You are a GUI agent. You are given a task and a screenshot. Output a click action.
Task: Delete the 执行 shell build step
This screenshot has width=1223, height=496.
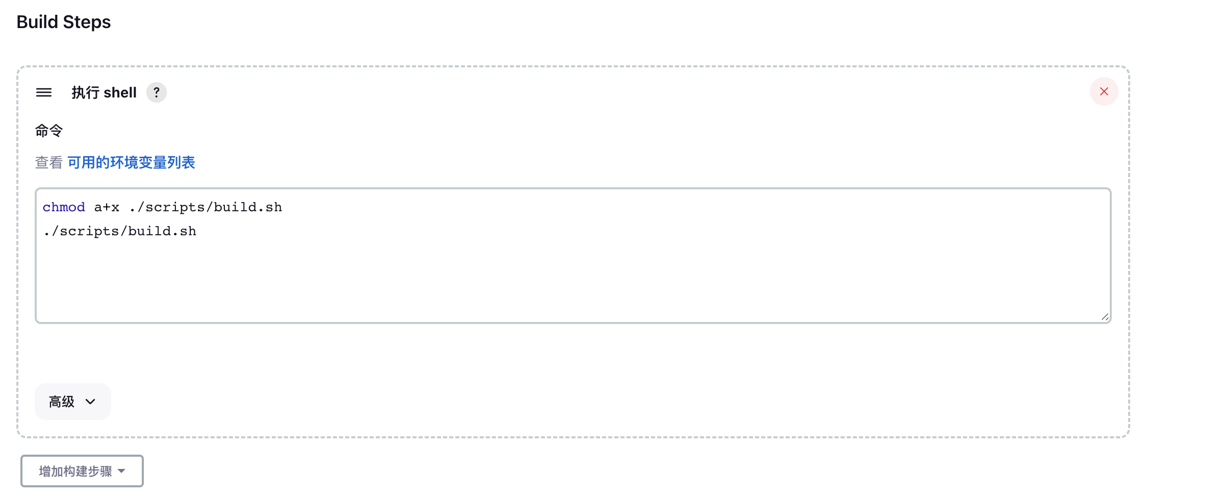pyautogui.click(x=1104, y=91)
